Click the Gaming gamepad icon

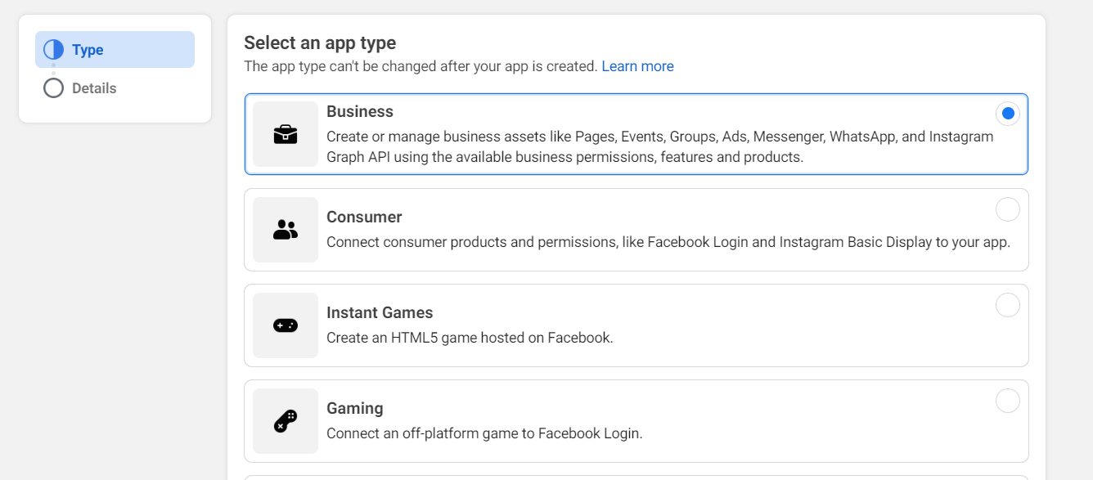coord(286,421)
